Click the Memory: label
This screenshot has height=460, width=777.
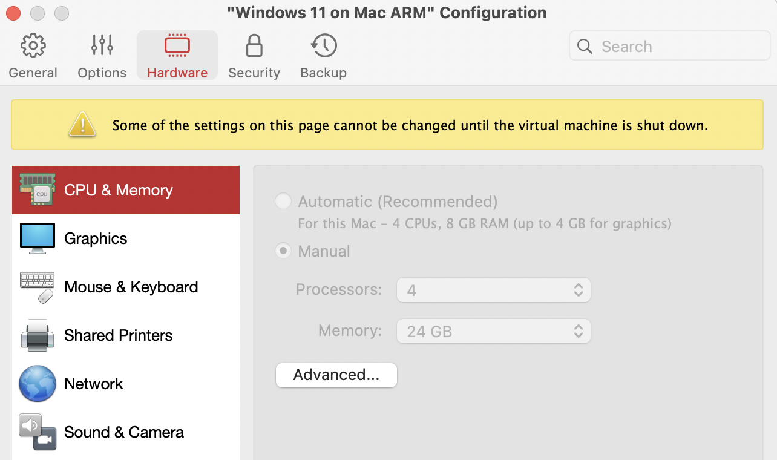[x=350, y=330]
